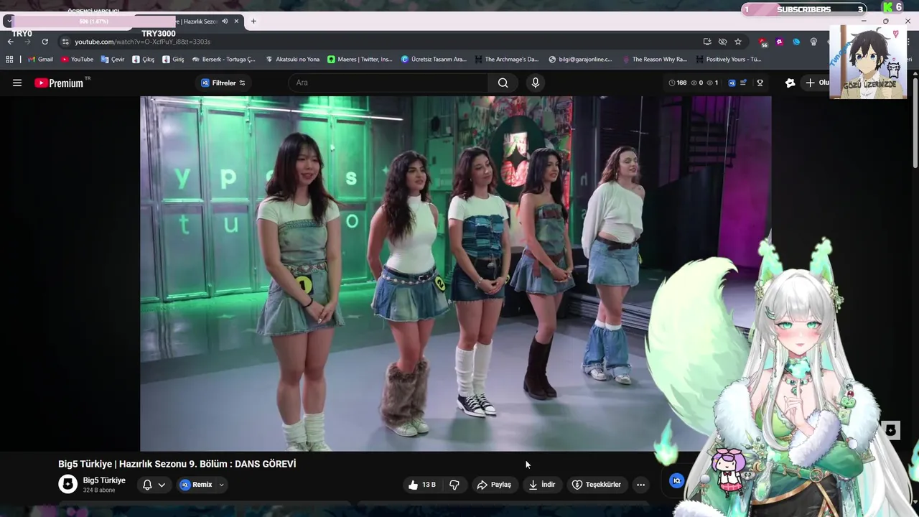Dislike the video with thumbs down

[454, 485]
